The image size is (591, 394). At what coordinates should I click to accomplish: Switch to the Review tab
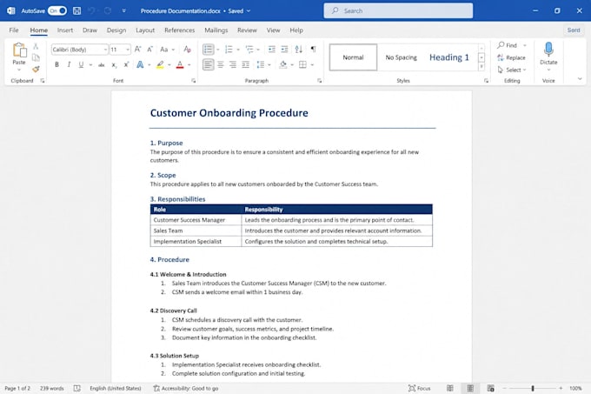tap(247, 30)
